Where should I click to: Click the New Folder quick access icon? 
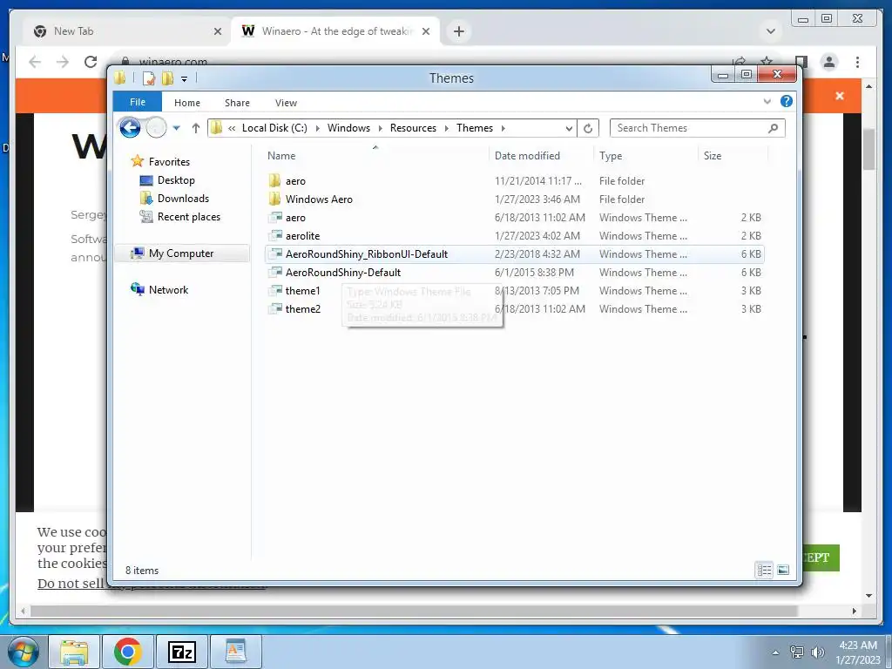167,78
